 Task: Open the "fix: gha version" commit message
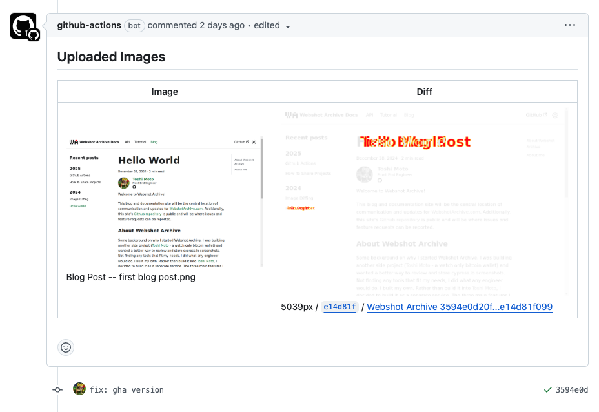pyautogui.click(x=127, y=390)
